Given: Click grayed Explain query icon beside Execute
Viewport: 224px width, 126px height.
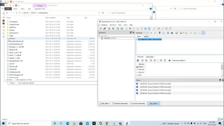Looking at the screenshot, I should pos(155,33).
